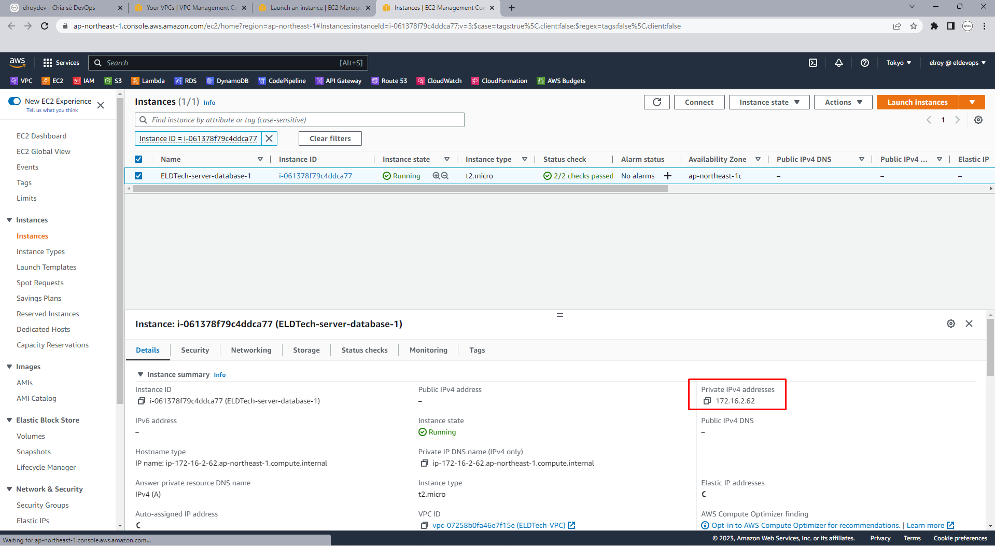Open API Gateway shortcut in favorites bar
The height and width of the screenshot is (546, 995).
(x=339, y=81)
